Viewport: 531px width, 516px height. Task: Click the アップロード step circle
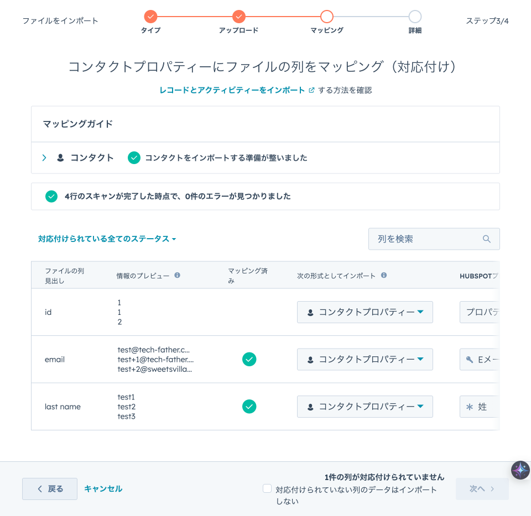239,16
